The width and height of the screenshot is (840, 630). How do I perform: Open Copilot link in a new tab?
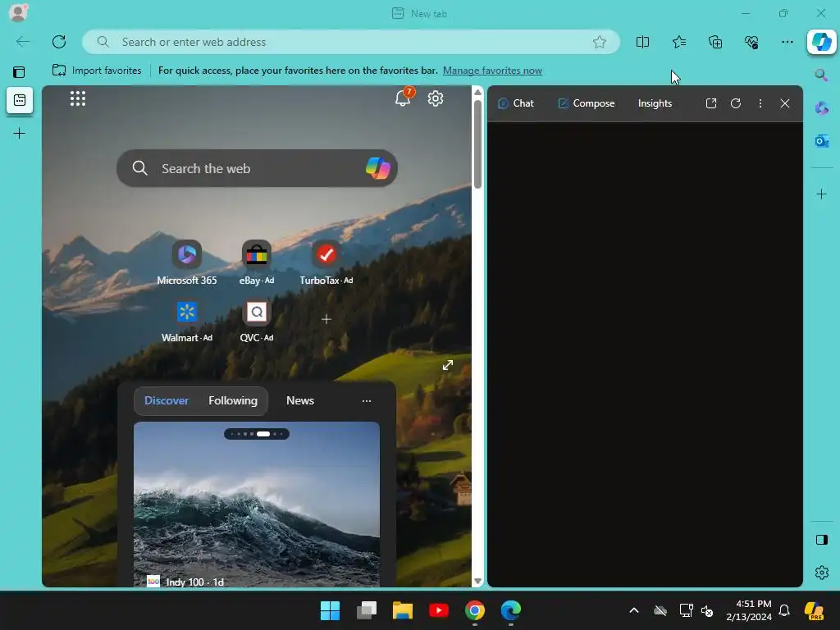click(711, 103)
